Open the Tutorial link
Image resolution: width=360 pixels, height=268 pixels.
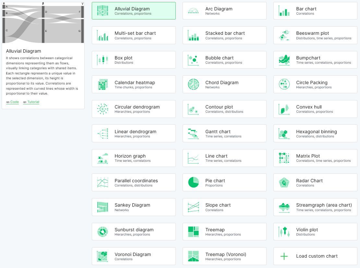pyautogui.click(x=31, y=102)
